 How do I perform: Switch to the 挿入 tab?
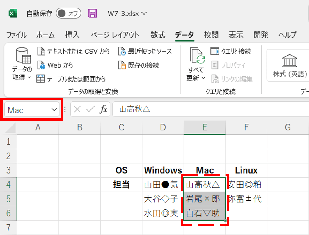[x=72, y=35]
